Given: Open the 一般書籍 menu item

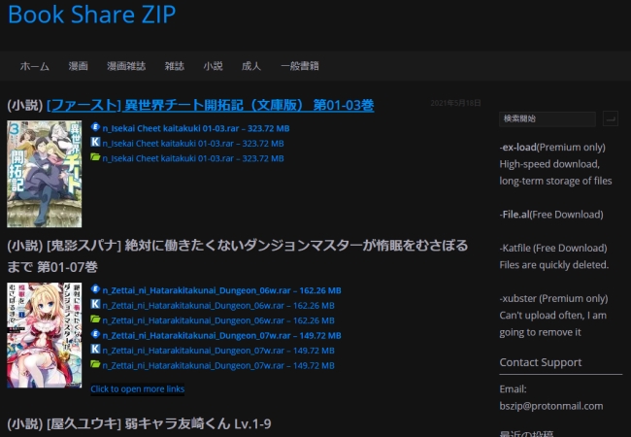Looking at the screenshot, I should click(x=300, y=66).
